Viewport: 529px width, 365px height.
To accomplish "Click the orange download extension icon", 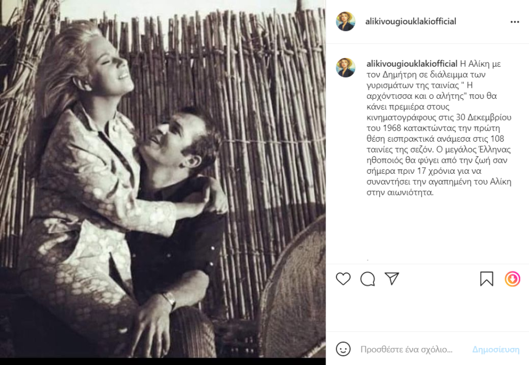I will pyautogui.click(x=512, y=279).
